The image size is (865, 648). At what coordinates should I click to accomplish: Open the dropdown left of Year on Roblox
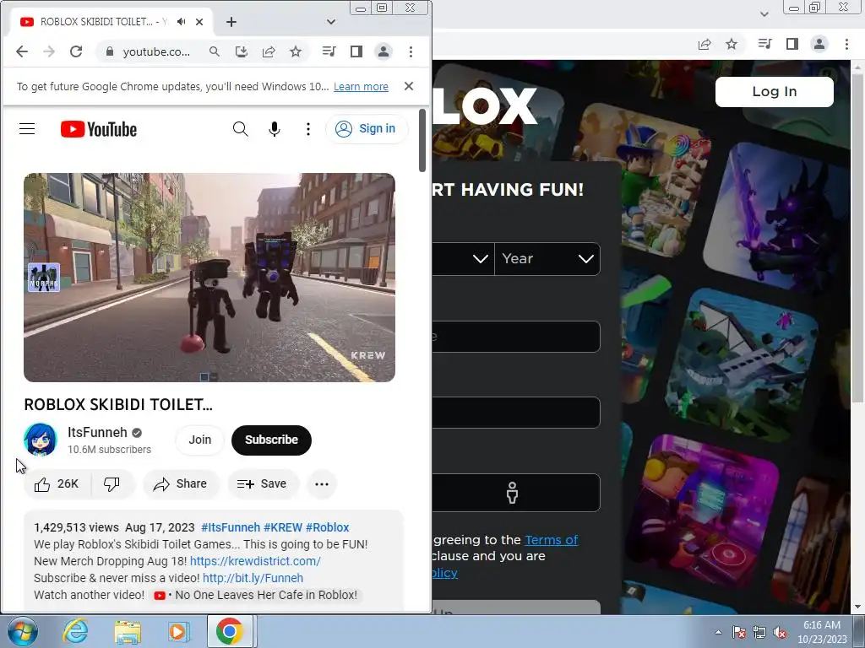(x=464, y=258)
